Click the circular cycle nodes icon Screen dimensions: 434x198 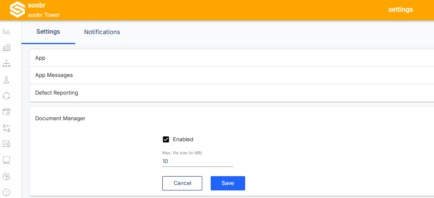pyautogui.click(x=6, y=96)
